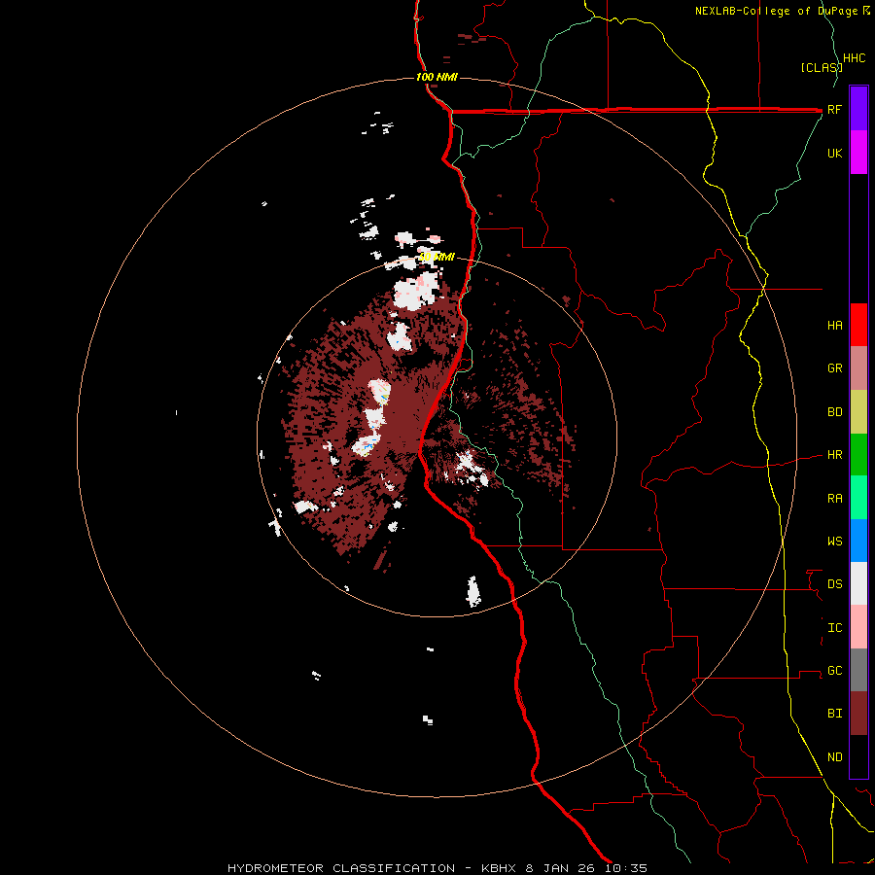This screenshot has width=875, height=875.
Task: Click the HHC product label
Action: tap(855, 58)
